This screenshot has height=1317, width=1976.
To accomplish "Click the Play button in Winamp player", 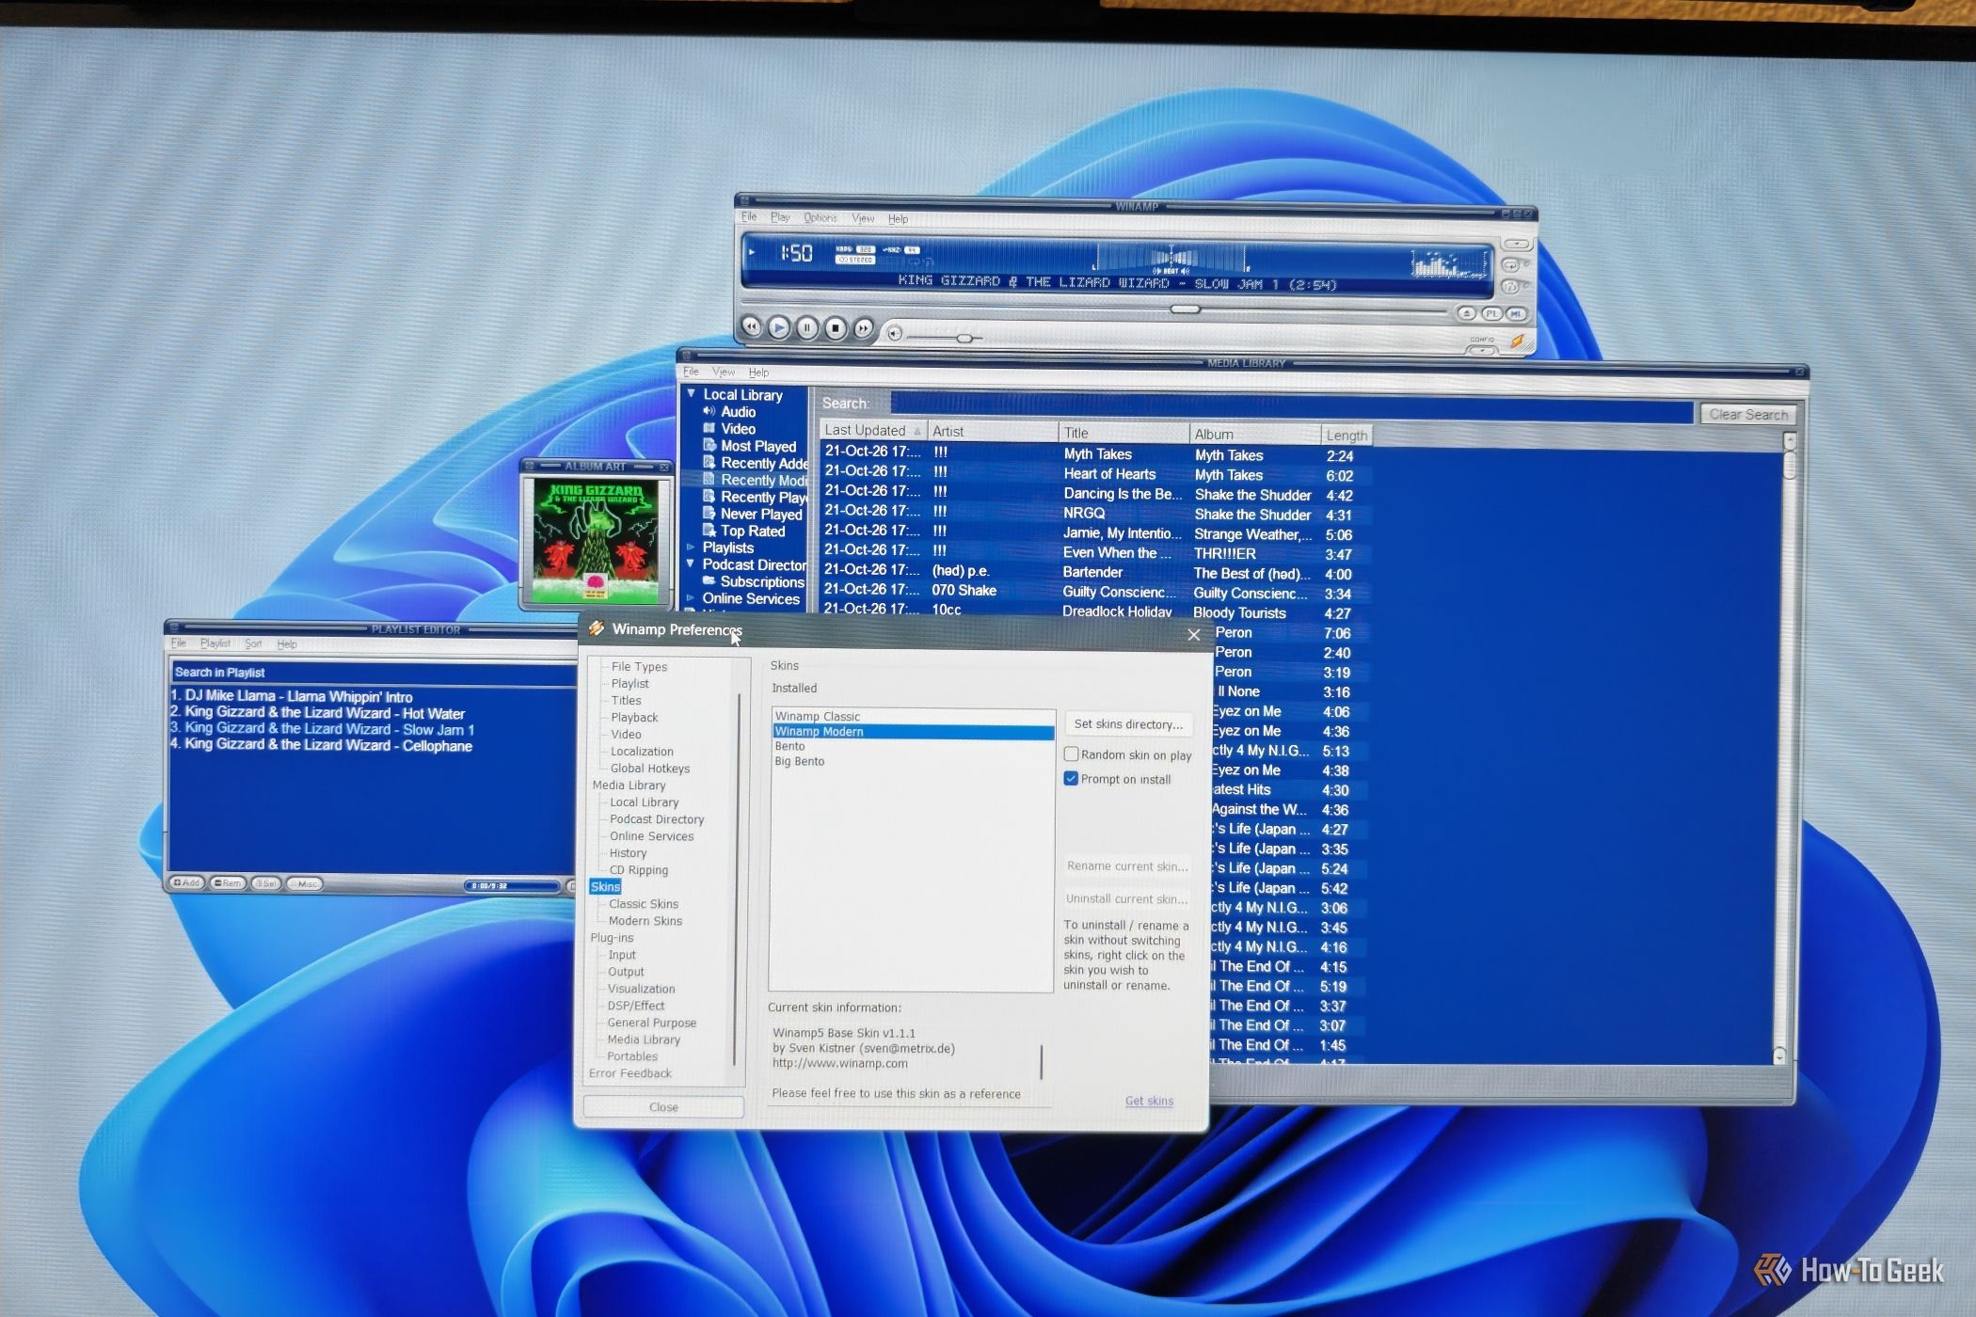I will (779, 327).
